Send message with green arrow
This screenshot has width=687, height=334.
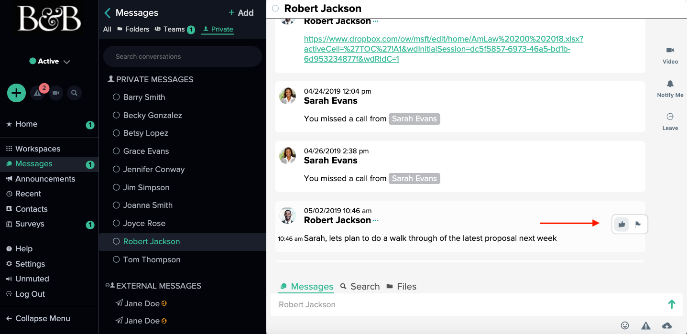[672, 304]
